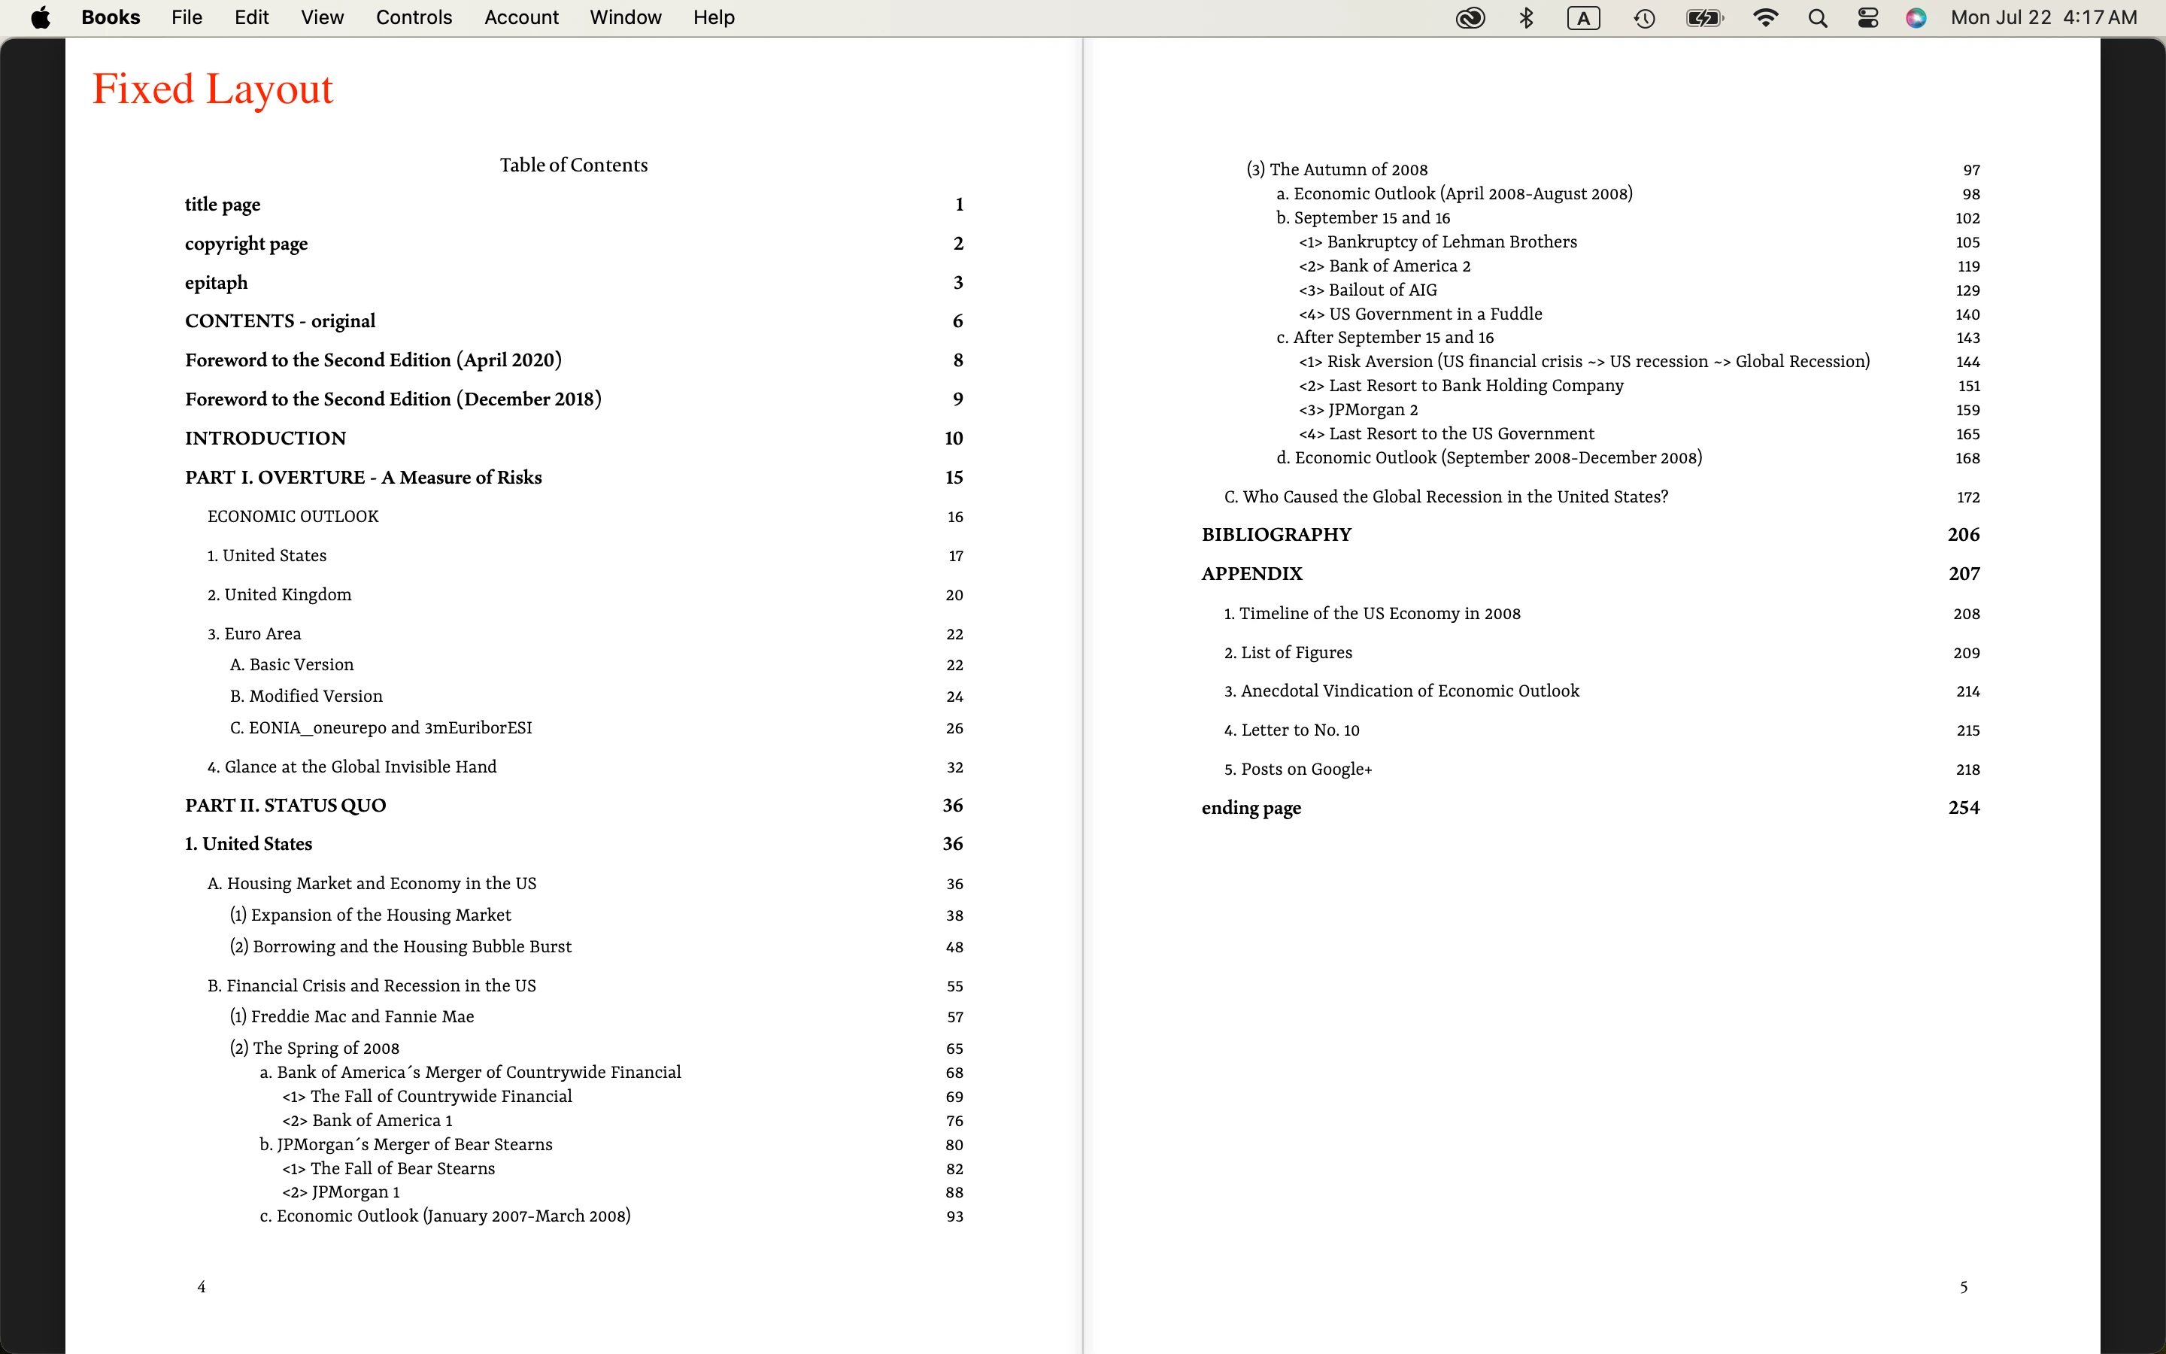Click the keyboard input source icon
This screenshot has height=1354, width=2166.
point(1583,18)
